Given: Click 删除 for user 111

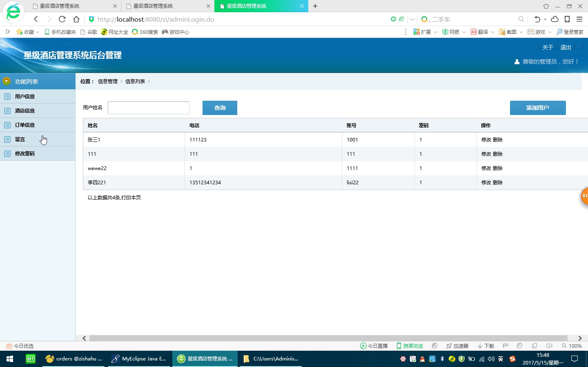Looking at the screenshot, I should pos(498,154).
